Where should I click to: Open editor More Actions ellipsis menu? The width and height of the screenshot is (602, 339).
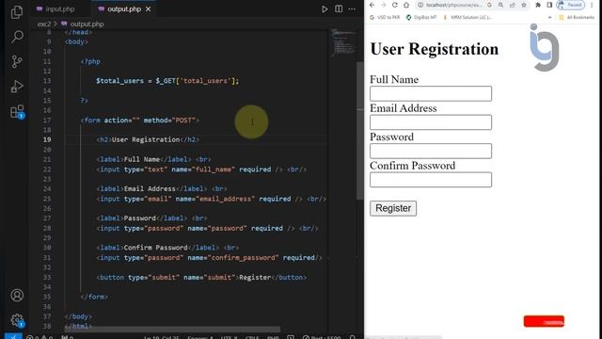coord(352,8)
